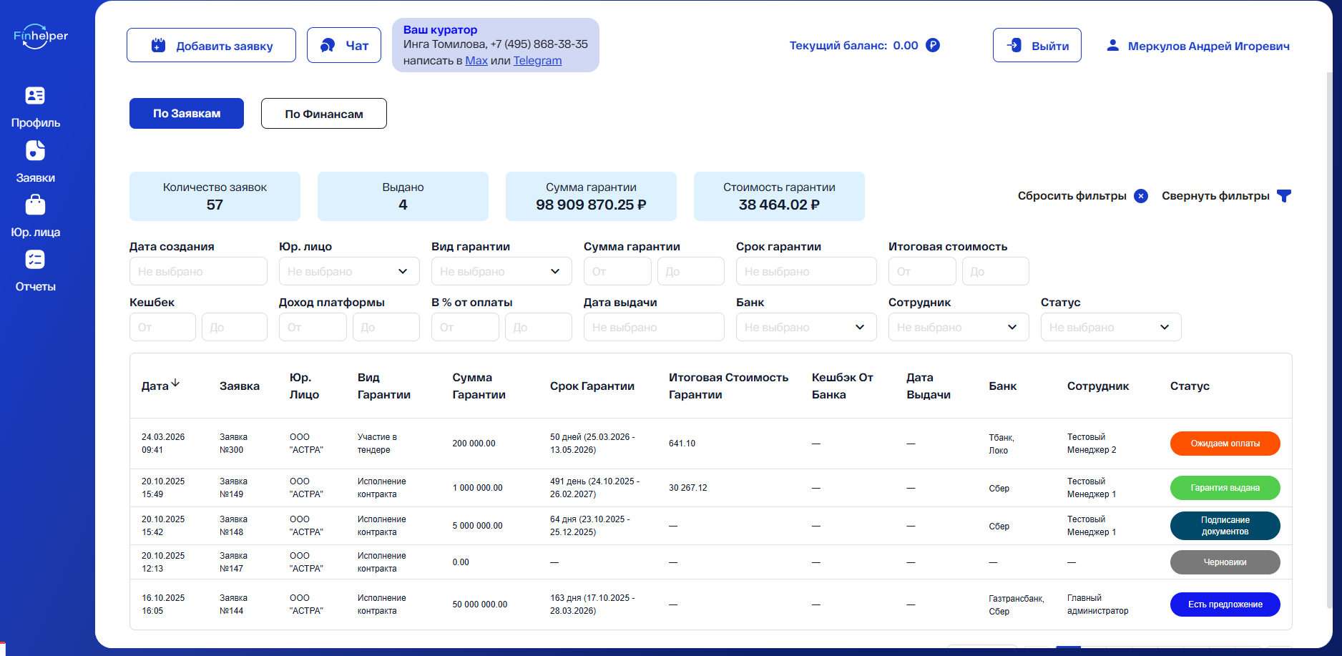Click the Гарантия выдана status badge
Image resolution: width=1342 pixels, height=656 pixels.
[x=1225, y=488]
